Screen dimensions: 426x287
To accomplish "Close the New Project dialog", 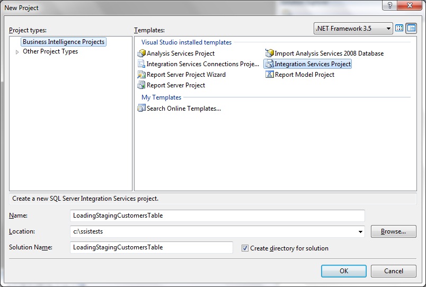I will 410,5.
